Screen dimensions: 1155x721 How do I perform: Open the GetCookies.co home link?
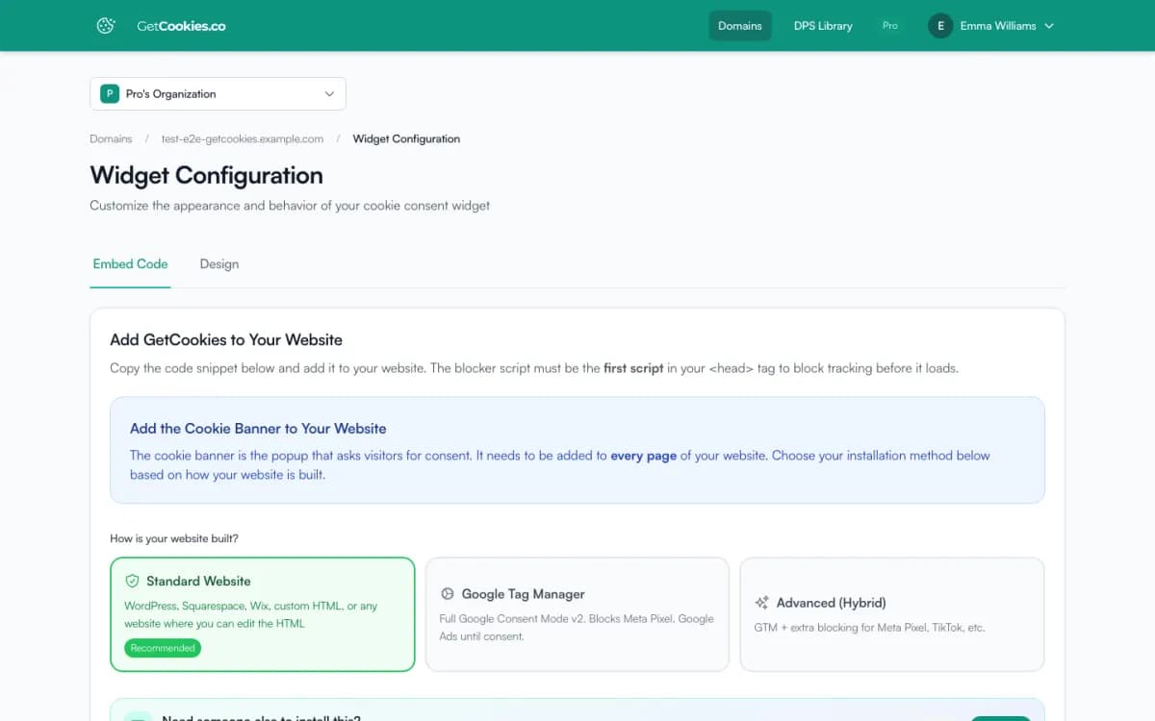tap(181, 26)
